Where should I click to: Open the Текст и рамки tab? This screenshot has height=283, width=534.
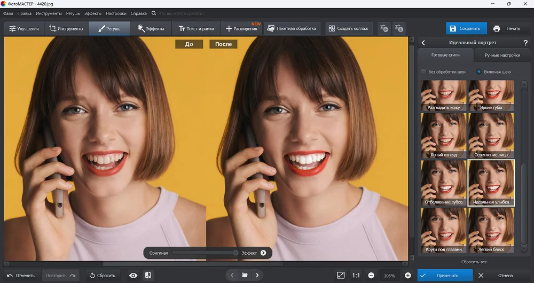pyautogui.click(x=196, y=29)
